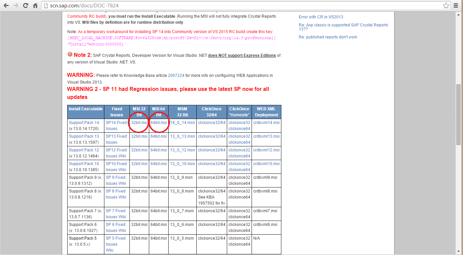Download crdbxml10.msi
The image size is (463, 255).
pos(266,164)
